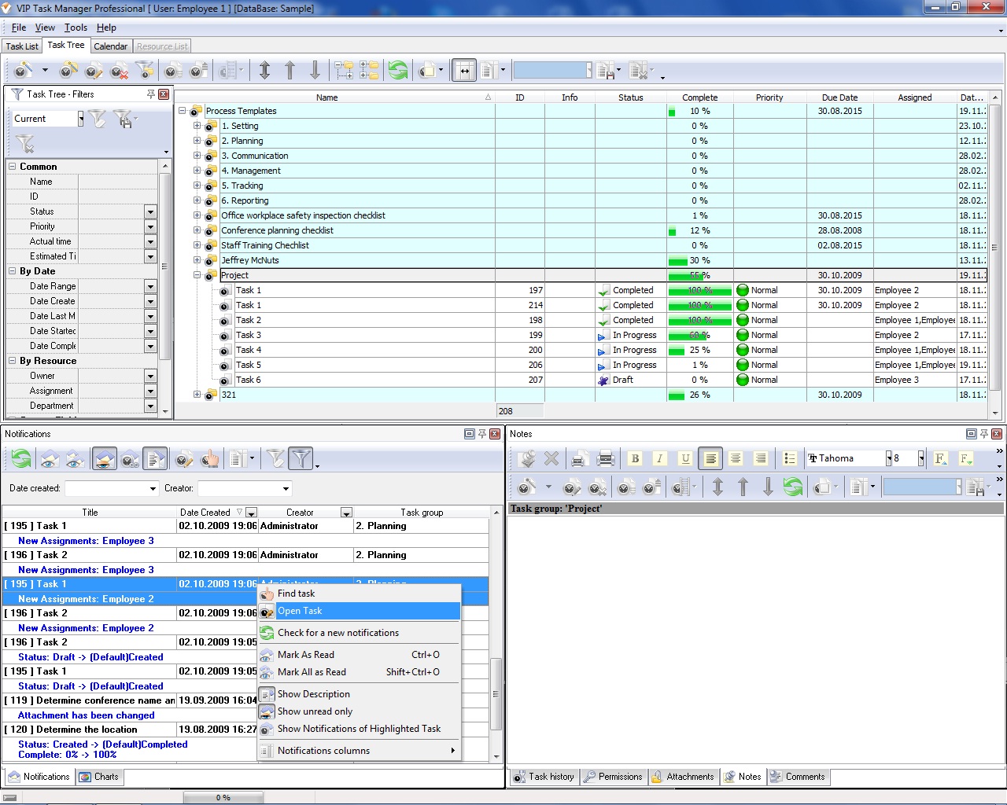Click the Clear Filter eraser icon in Notifications toolbar

click(276, 458)
